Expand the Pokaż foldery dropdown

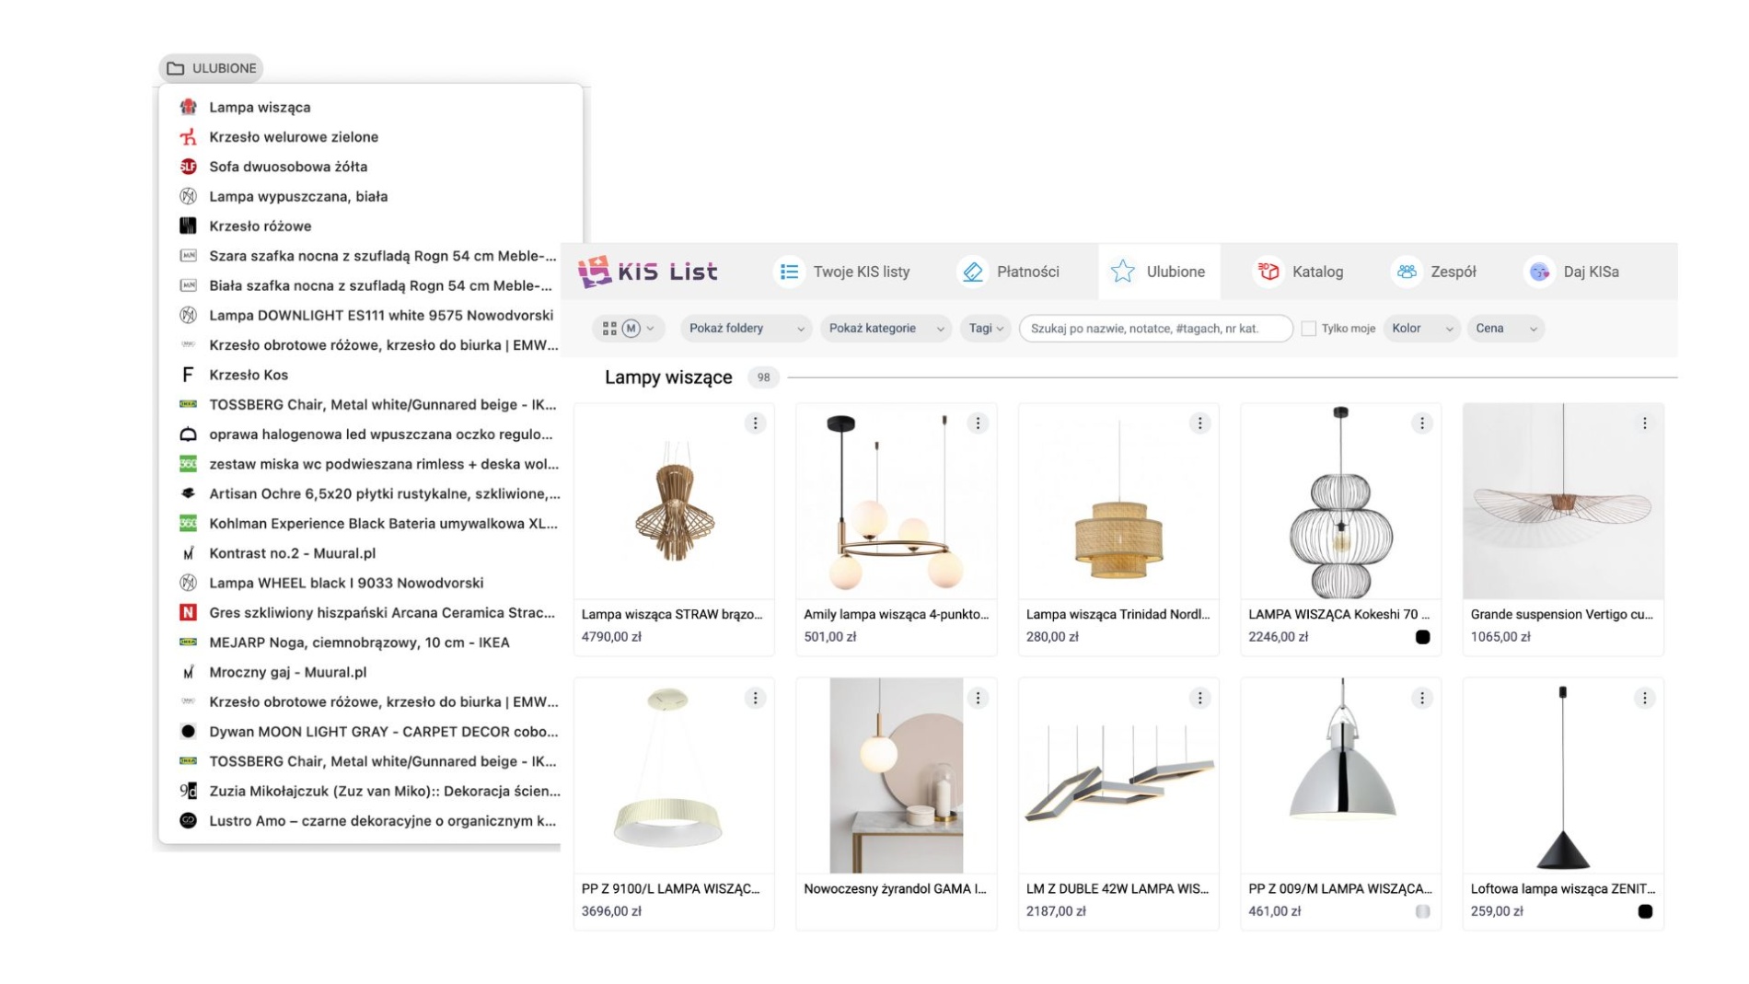click(x=746, y=329)
